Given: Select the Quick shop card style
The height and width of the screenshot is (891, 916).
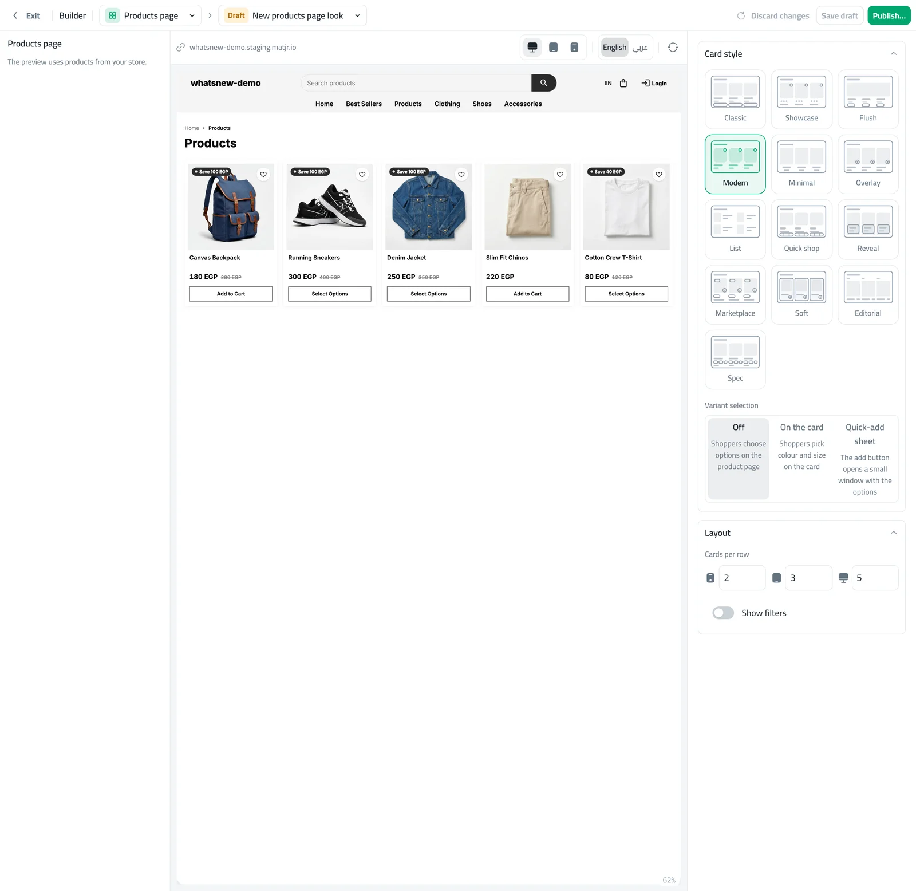Looking at the screenshot, I should 801,230.
